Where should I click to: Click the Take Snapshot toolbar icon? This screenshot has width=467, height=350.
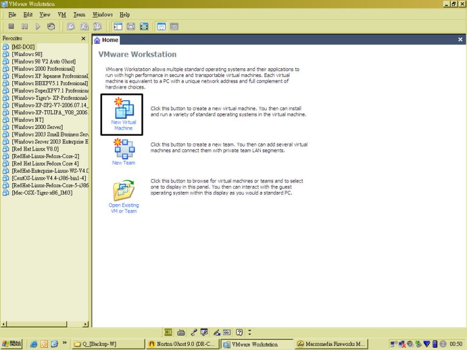point(71,26)
